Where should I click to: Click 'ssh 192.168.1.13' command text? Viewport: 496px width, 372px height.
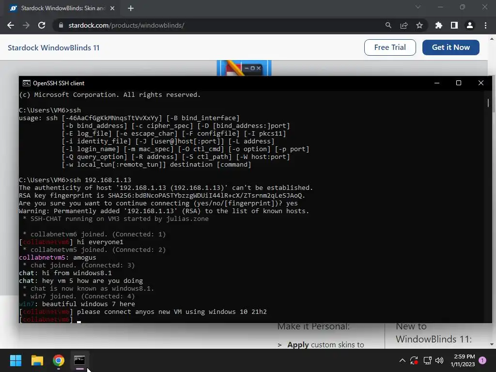pyautogui.click(x=100, y=180)
